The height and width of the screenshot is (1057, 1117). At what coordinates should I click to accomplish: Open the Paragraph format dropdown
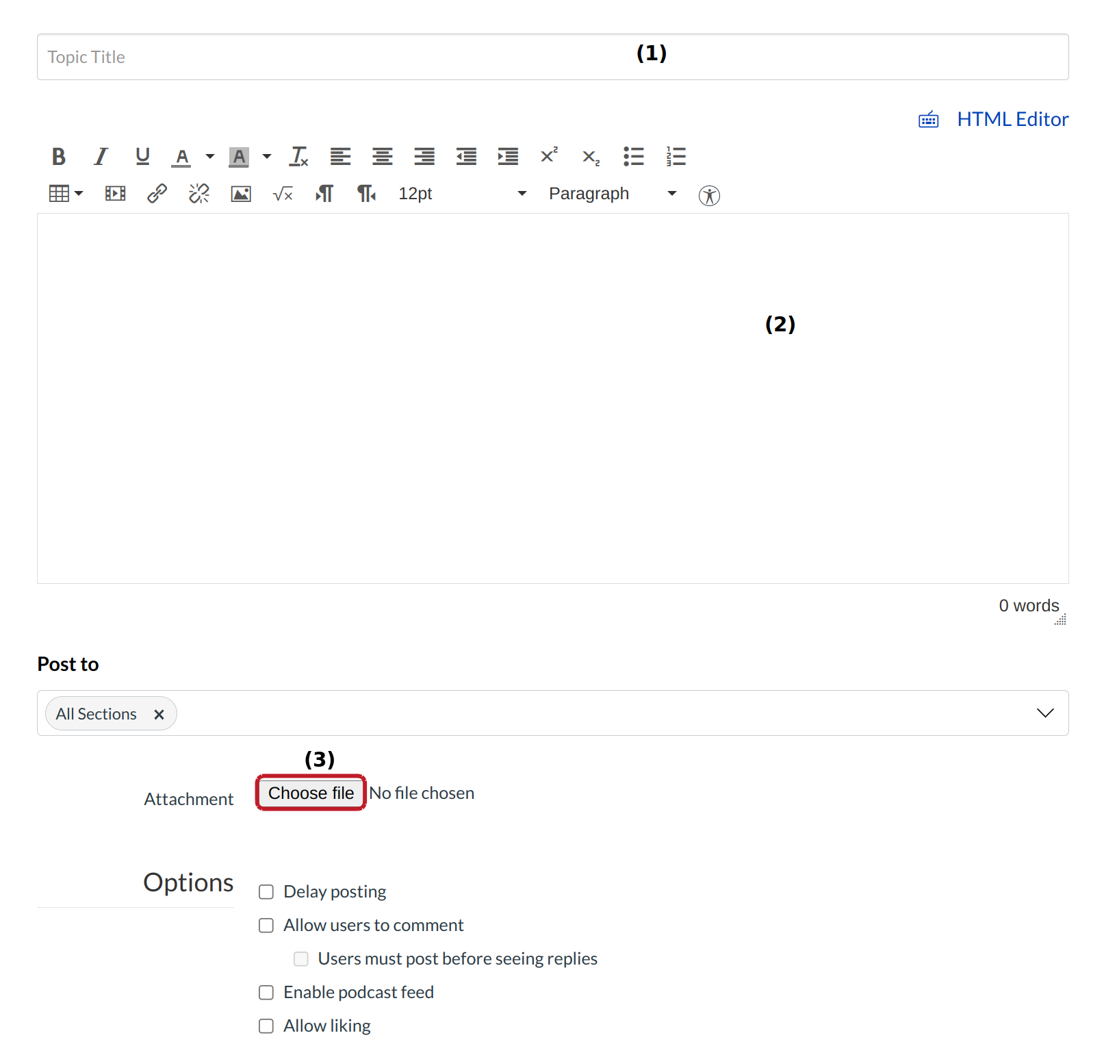(x=612, y=194)
